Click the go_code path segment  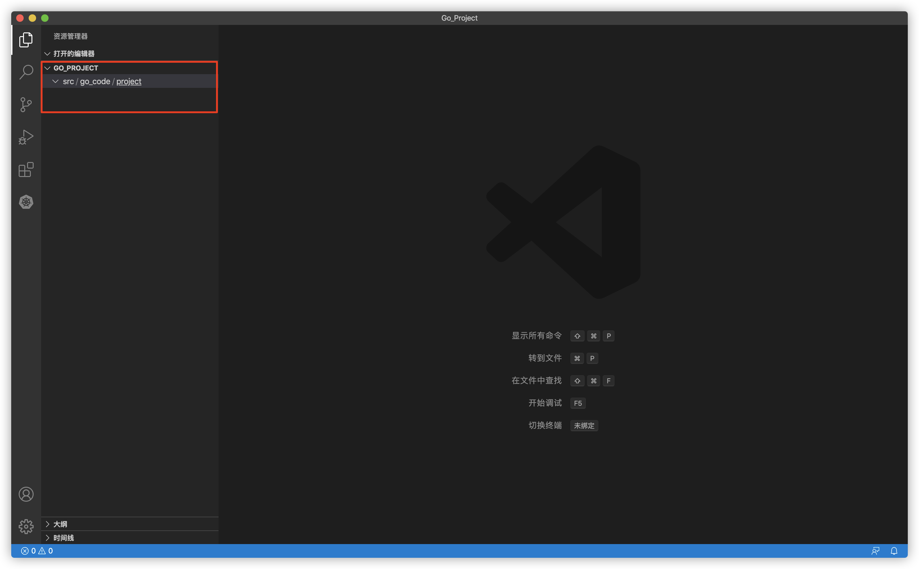pos(95,81)
